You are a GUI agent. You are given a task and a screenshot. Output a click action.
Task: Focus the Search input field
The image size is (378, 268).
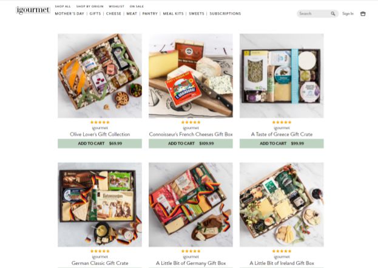(314, 13)
